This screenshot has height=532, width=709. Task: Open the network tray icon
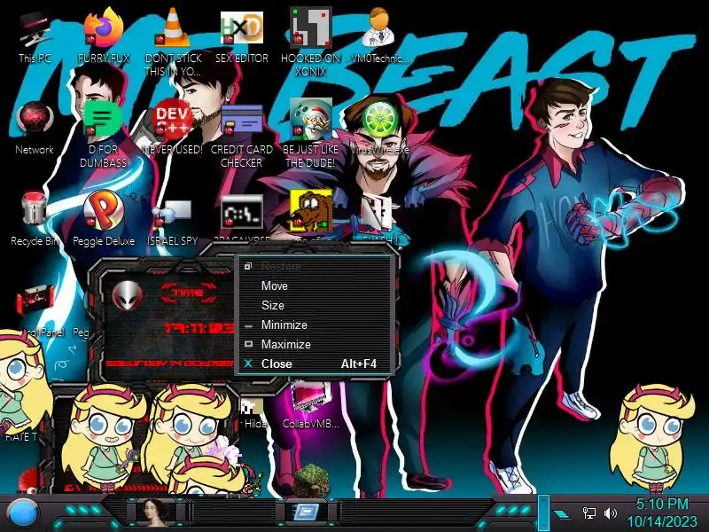(588, 513)
